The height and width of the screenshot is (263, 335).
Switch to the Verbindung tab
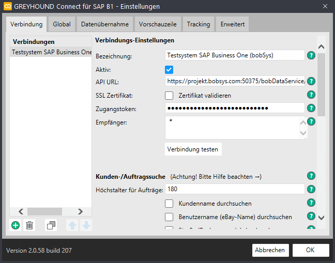tap(26, 24)
